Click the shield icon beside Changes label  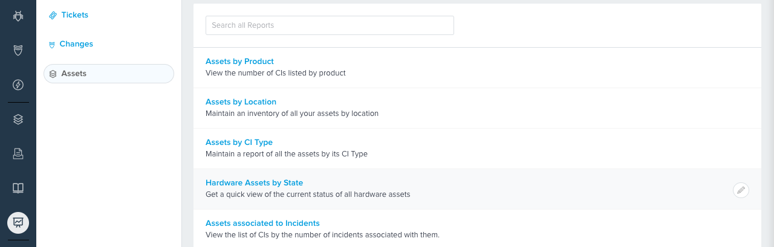click(52, 45)
